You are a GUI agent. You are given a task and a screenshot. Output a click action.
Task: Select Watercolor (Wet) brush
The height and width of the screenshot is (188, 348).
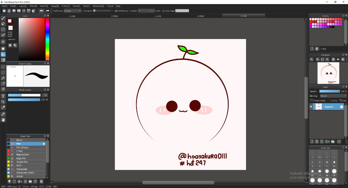pos(26,173)
